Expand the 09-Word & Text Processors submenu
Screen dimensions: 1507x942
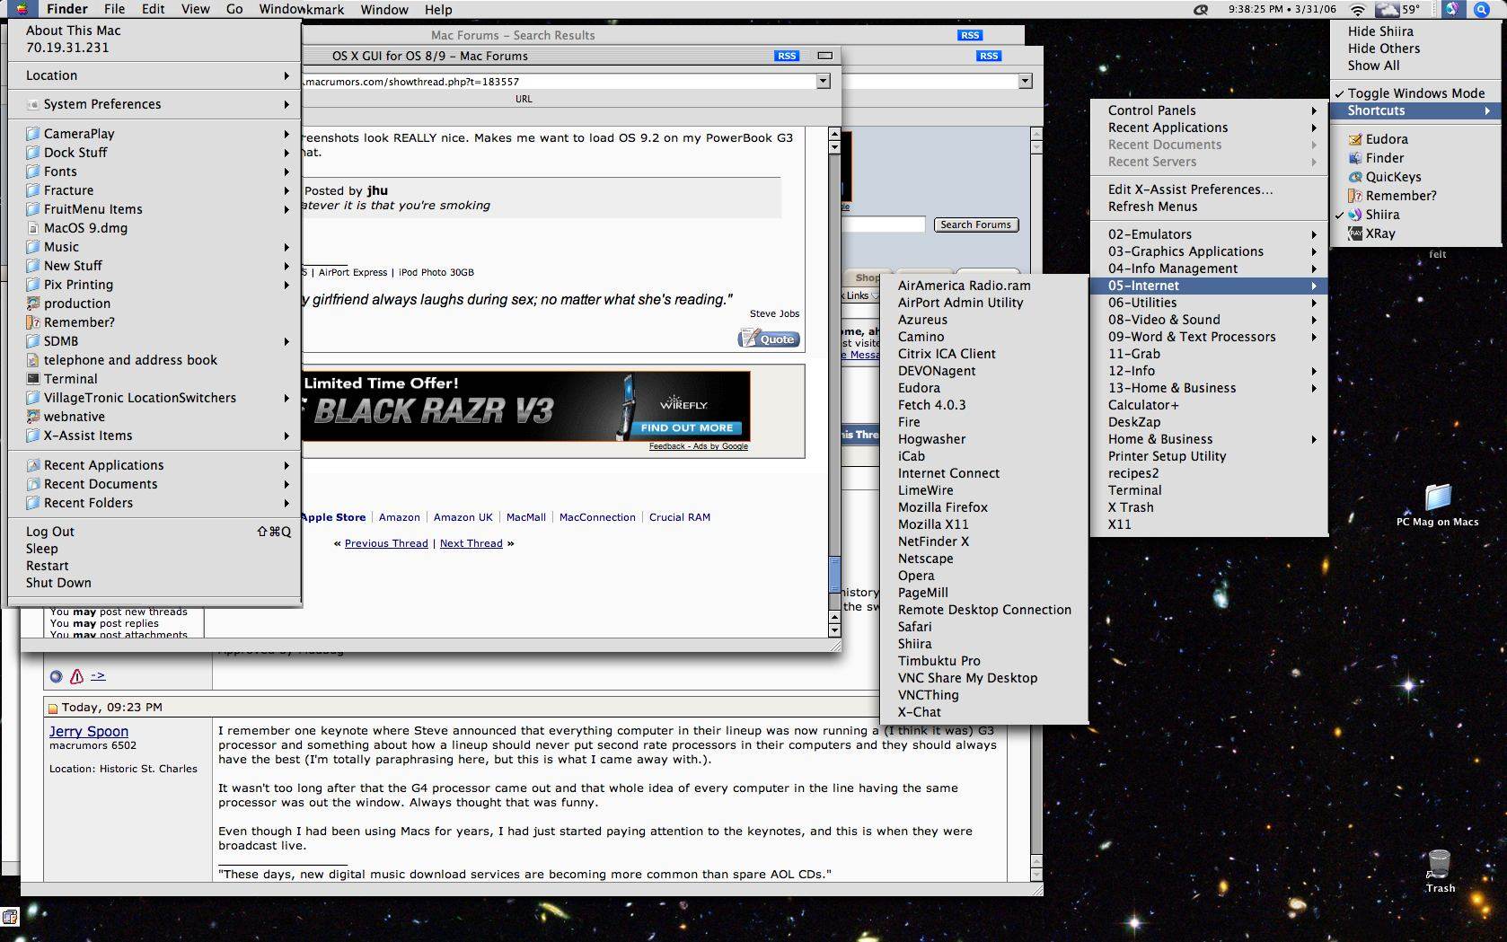(x=1209, y=337)
